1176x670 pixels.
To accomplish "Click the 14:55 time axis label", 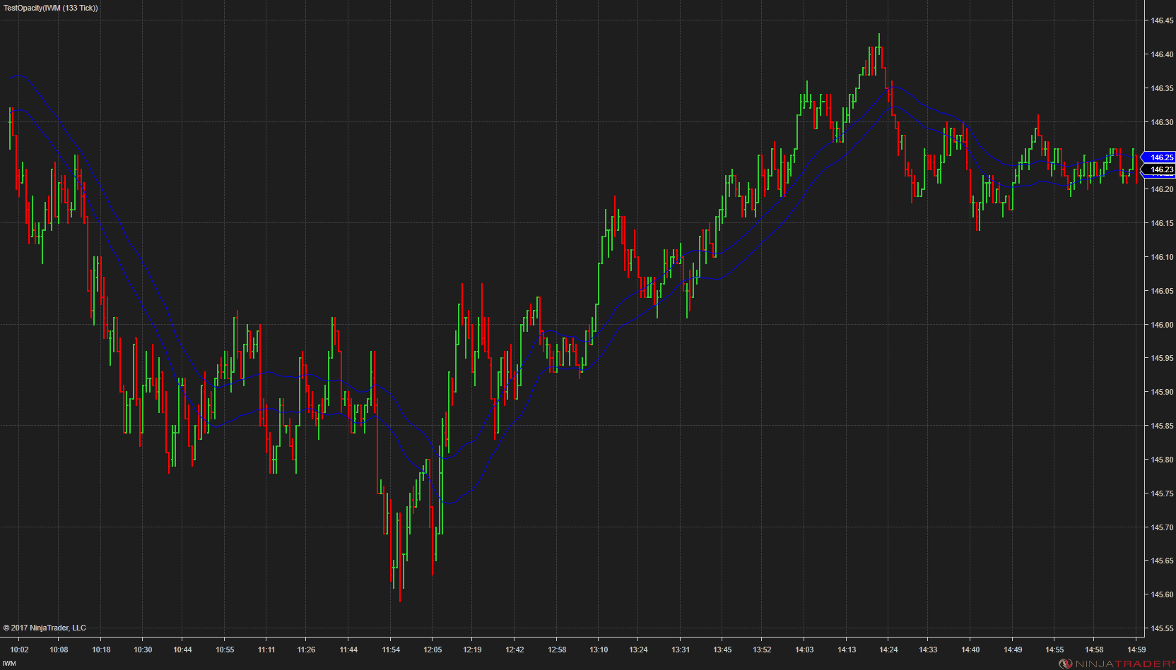I will (1054, 650).
